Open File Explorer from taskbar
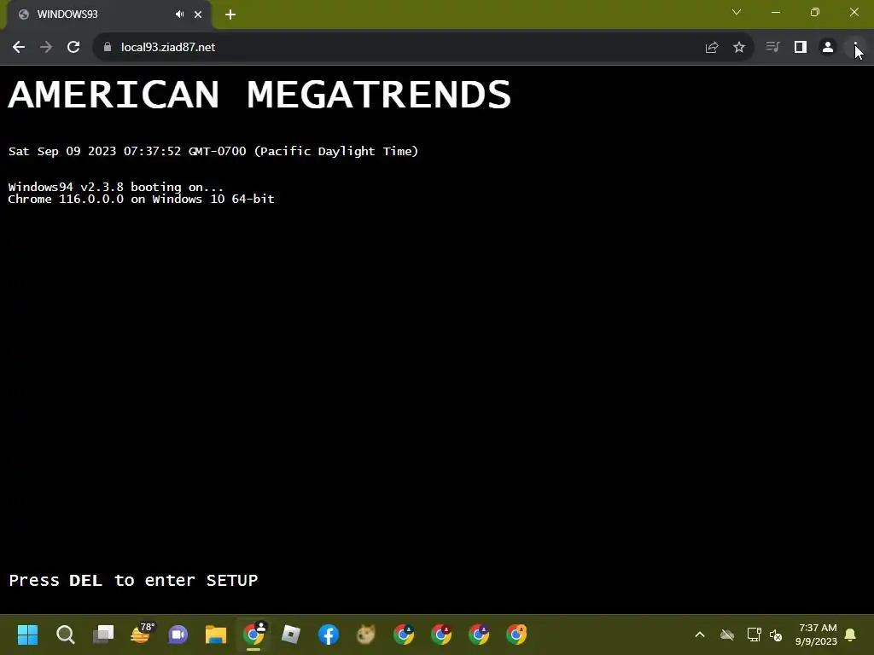This screenshot has width=874, height=655. 216,635
